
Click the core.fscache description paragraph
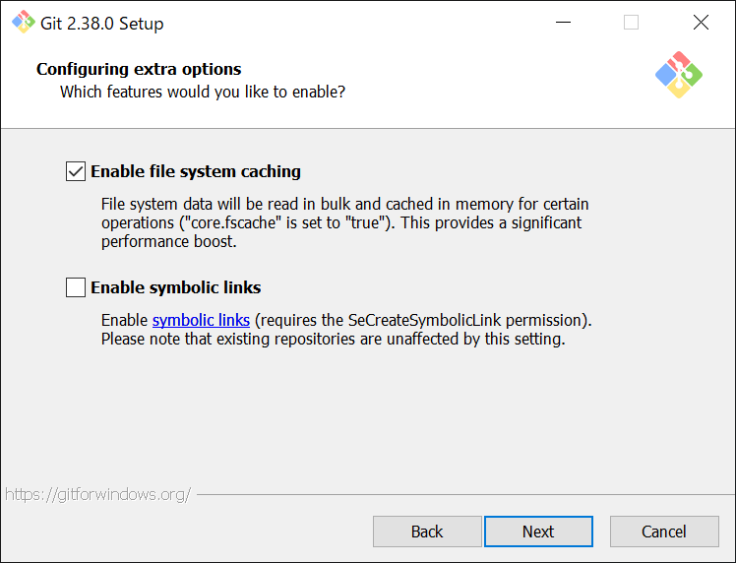click(x=344, y=222)
